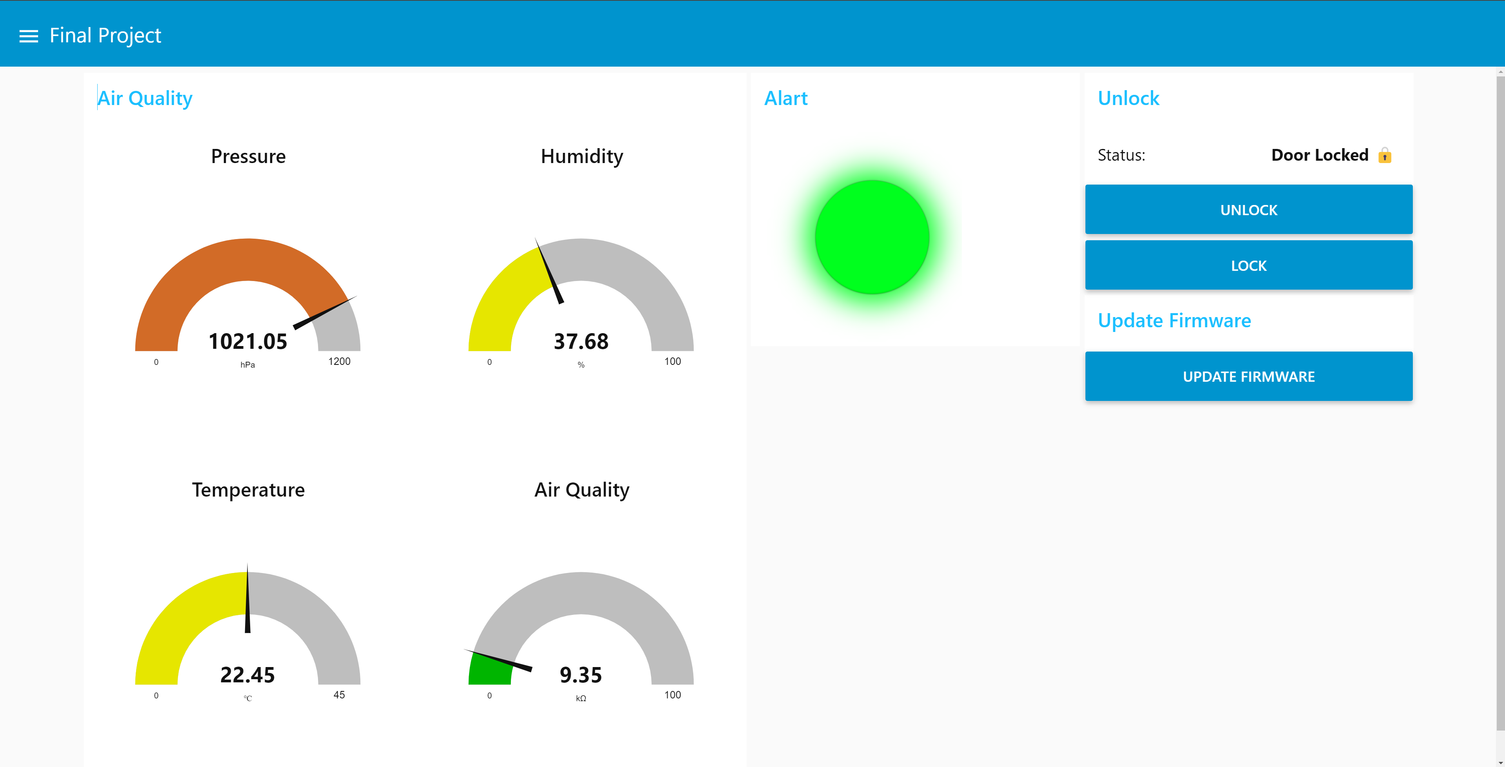The image size is (1505, 767).
Task: Select the Alart panel title
Action: click(786, 98)
